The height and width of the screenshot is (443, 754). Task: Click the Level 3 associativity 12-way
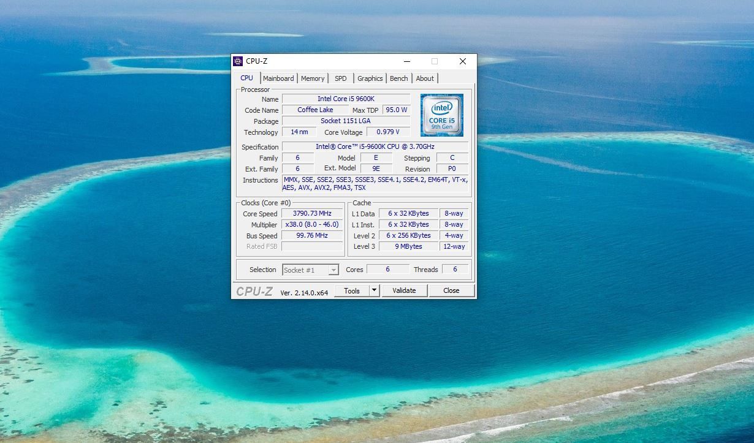pos(454,246)
